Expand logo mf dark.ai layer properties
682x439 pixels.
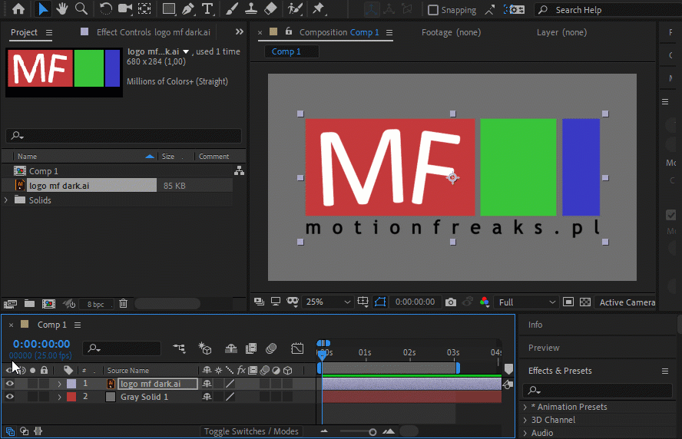pyautogui.click(x=60, y=384)
